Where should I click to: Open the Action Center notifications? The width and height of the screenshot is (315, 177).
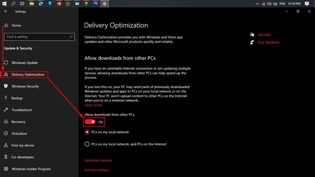tap(307, 4)
